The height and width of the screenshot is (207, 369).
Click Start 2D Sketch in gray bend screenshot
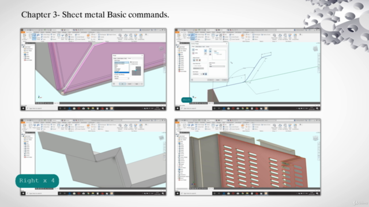coord(24,126)
